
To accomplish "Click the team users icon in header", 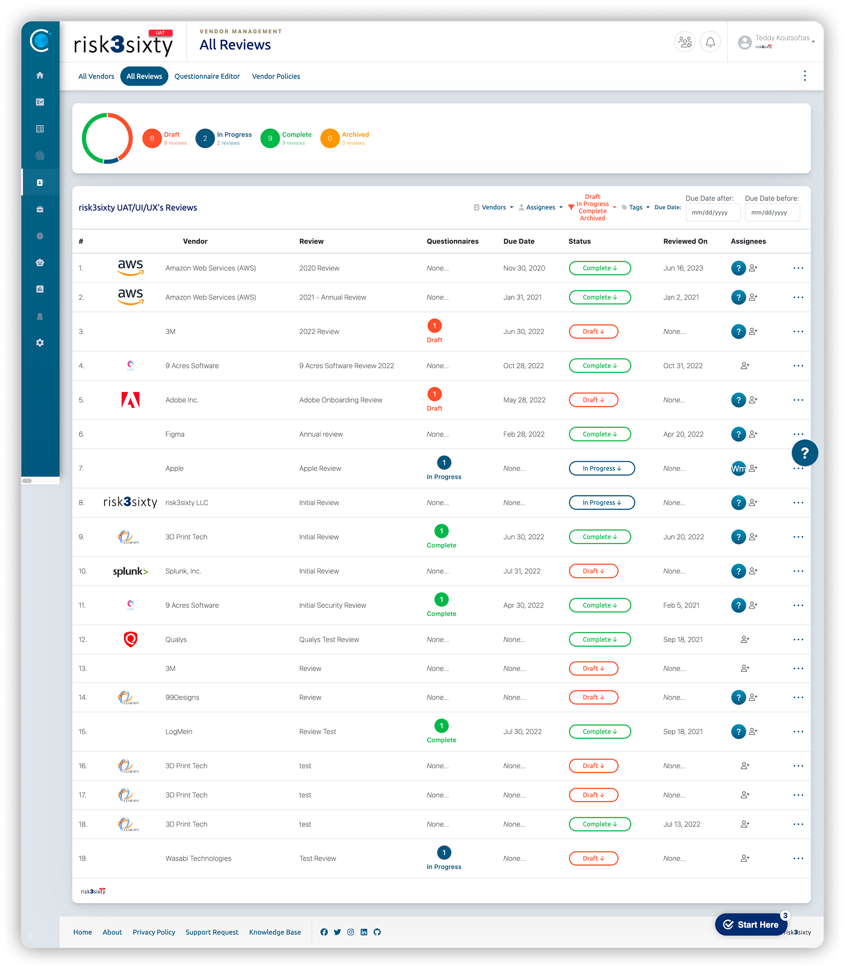I will tap(685, 42).
